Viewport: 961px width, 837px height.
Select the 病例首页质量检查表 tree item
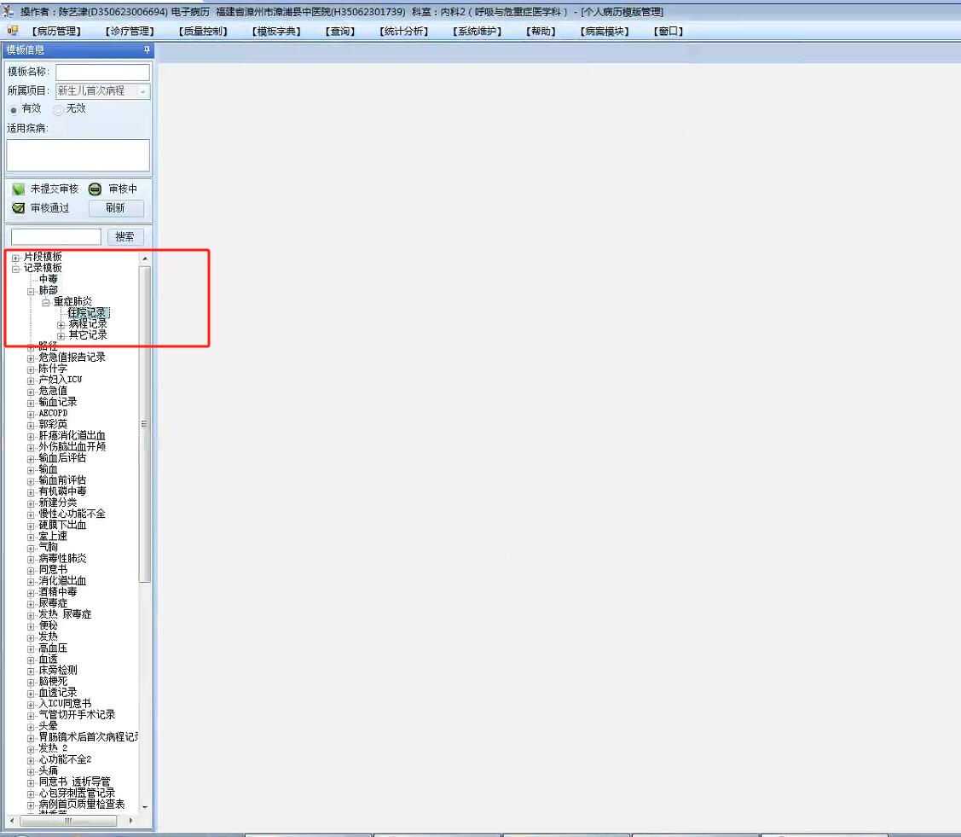[82, 805]
